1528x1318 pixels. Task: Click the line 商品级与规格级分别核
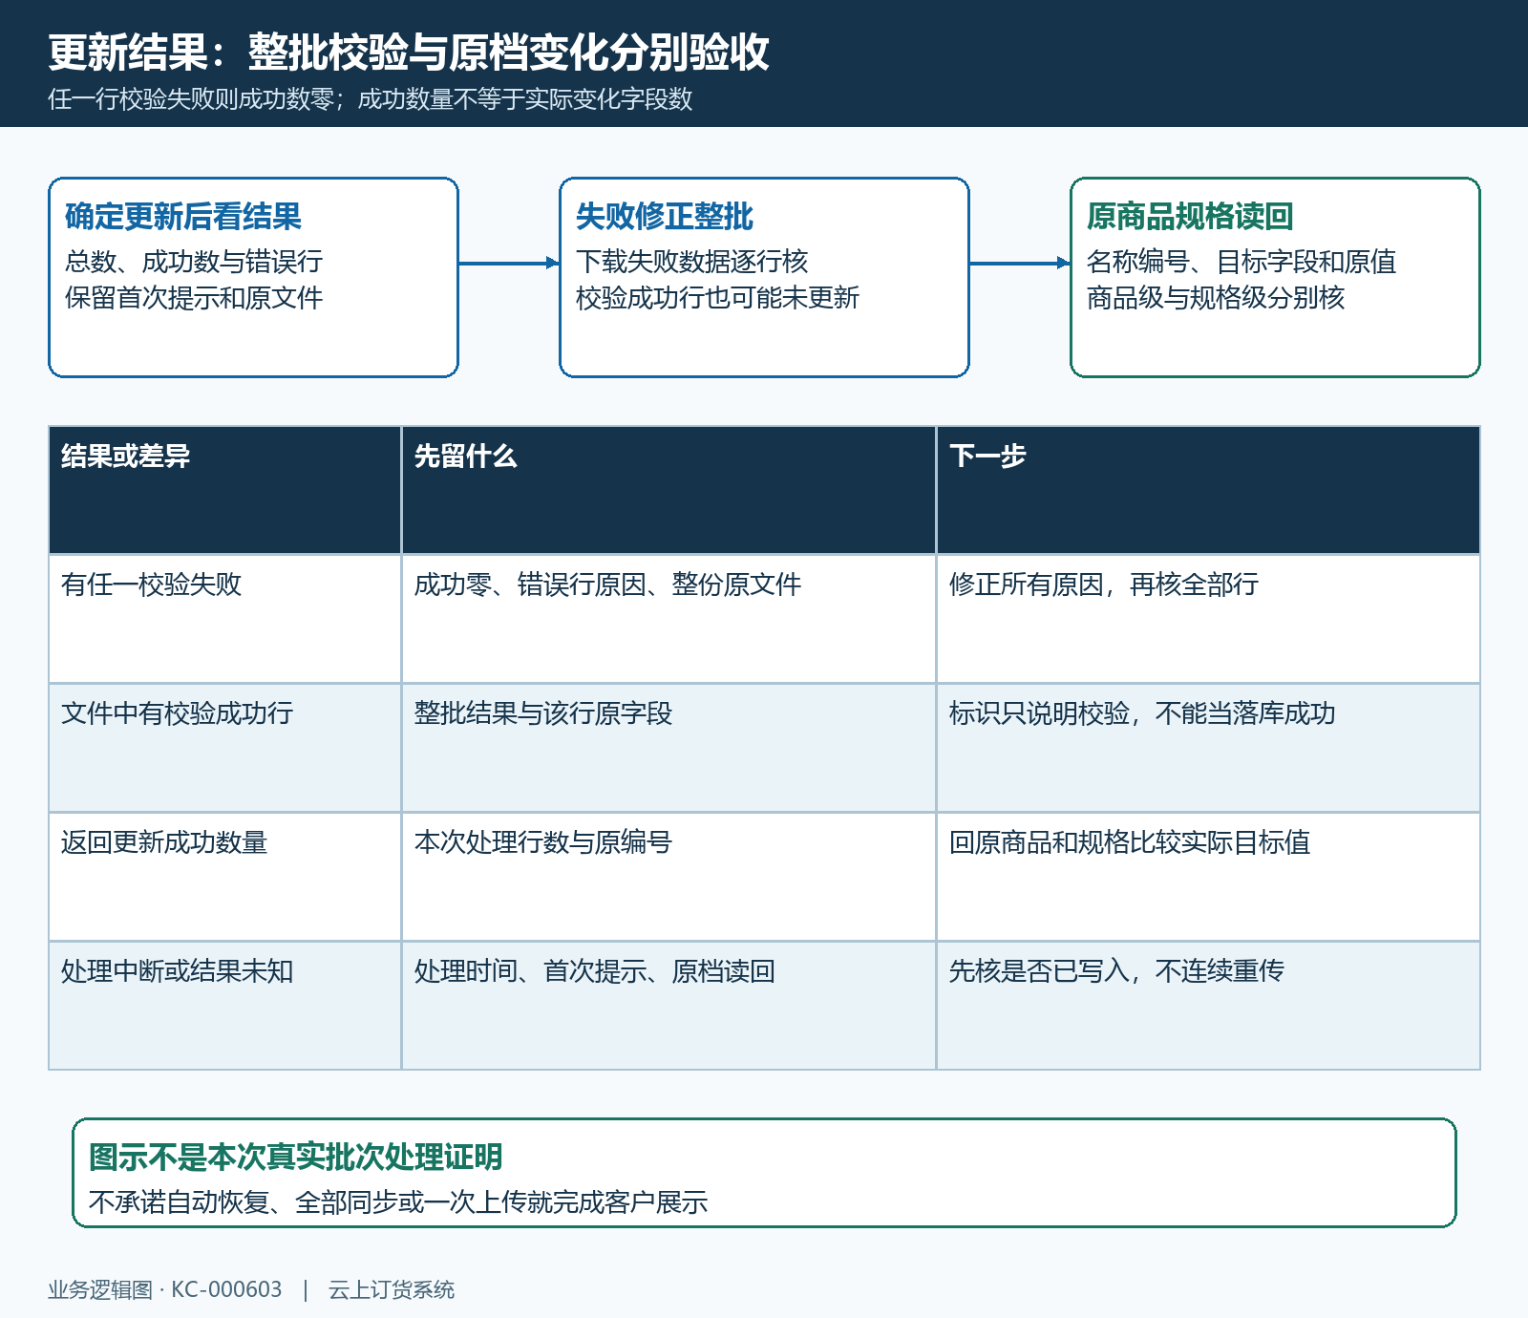1216,298
